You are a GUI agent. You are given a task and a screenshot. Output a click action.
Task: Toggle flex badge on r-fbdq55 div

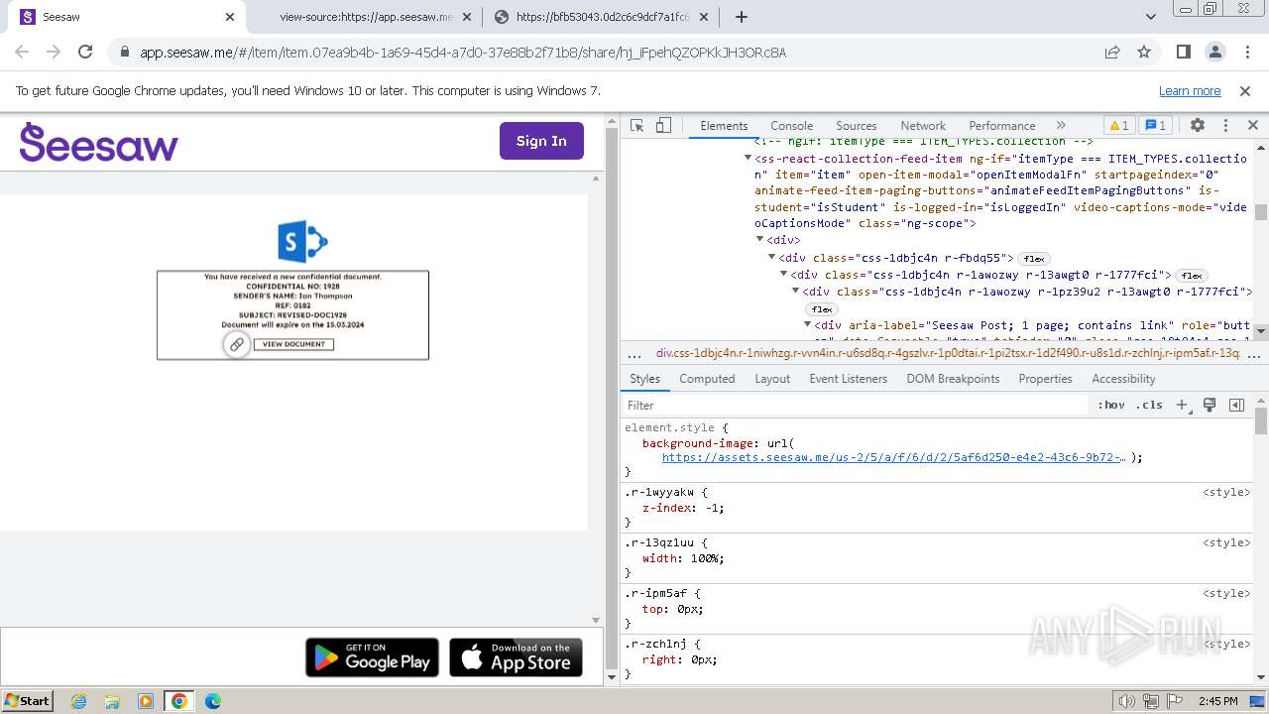(1035, 259)
